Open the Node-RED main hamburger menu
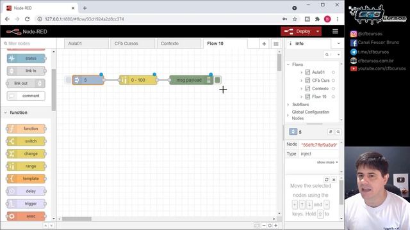Image resolution: width=410 pixels, height=230 pixels. (335, 31)
